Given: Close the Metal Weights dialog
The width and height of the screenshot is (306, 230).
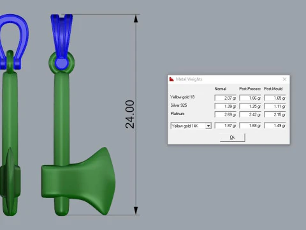Looking at the screenshot, I should tap(284, 79).
